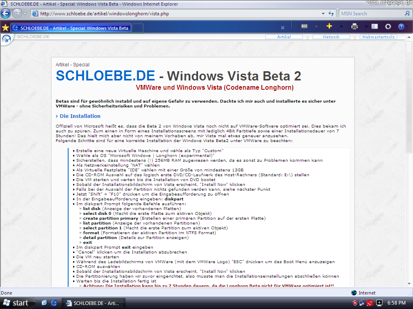Viewport: 413px width, 309px height.
Task: Click the Die Installation section heading
Action: point(80,116)
